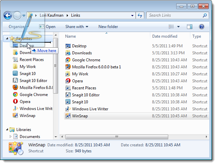Click the Refresh icon beside the address bar
This screenshot has height=165, width=217.
(140, 15)
